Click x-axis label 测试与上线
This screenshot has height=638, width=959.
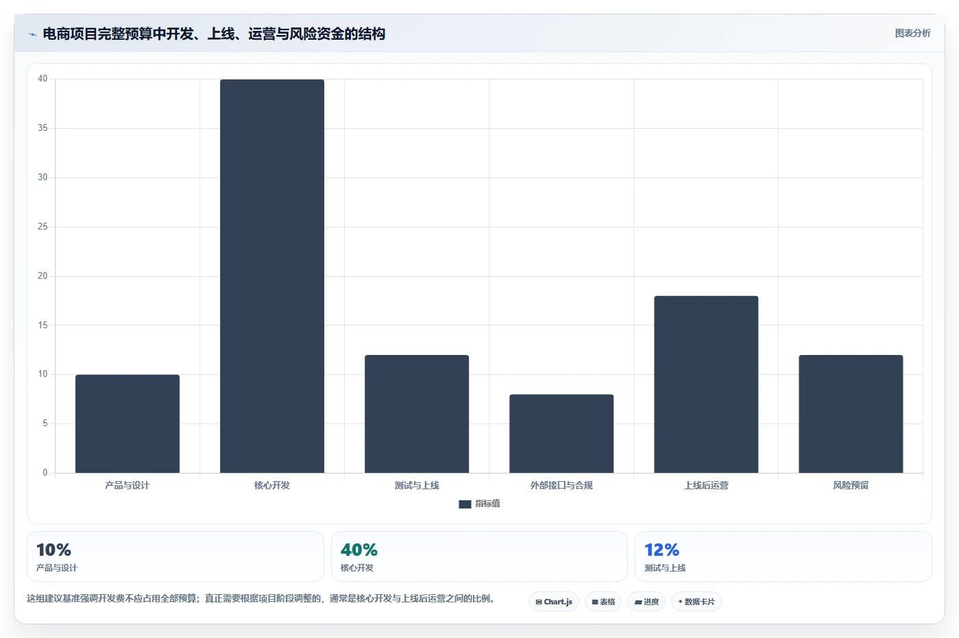pos(417,485)
